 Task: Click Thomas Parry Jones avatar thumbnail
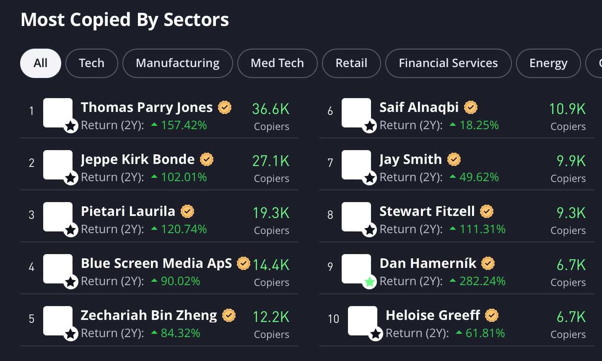(58, 112)
